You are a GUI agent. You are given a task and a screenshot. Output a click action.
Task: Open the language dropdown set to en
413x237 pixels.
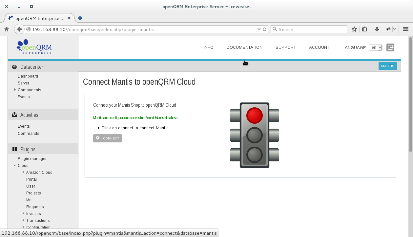click(376, 47)
